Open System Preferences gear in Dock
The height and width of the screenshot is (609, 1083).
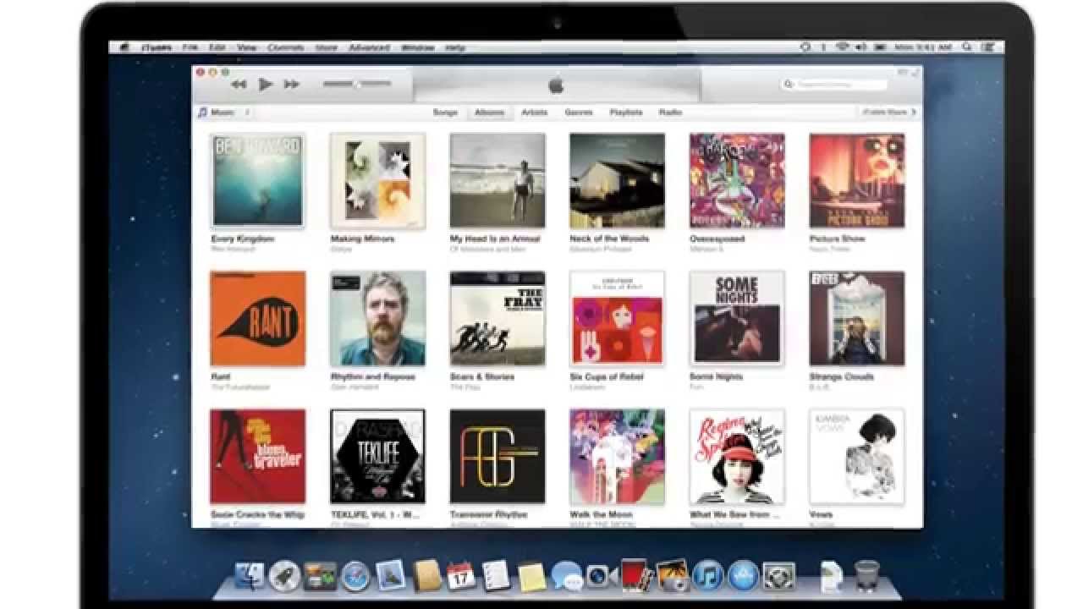point(778,576)
